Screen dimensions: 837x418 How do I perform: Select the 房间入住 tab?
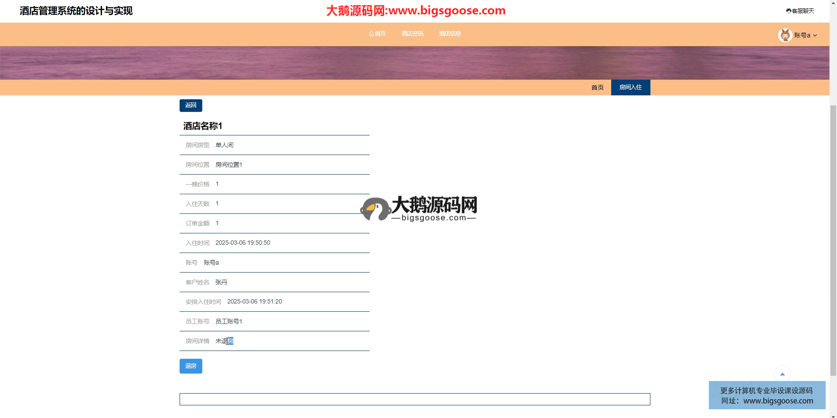(x=630, y=88)
